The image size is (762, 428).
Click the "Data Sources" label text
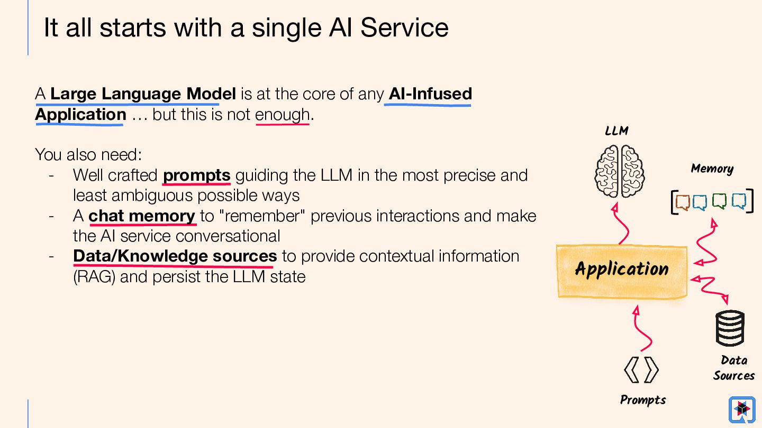733,368
